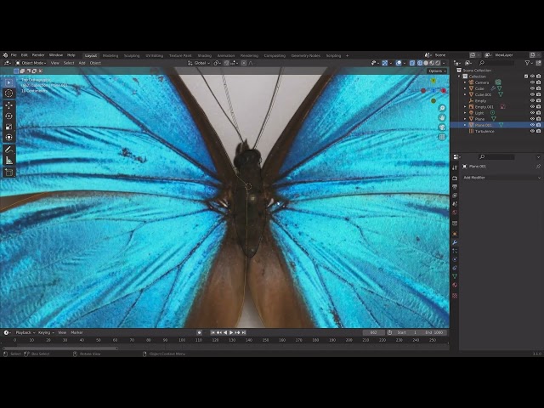This screenshot has width=544, height=408.
Task: Switch to the Modeling workspace tab
Action: [x=110, y=55]
